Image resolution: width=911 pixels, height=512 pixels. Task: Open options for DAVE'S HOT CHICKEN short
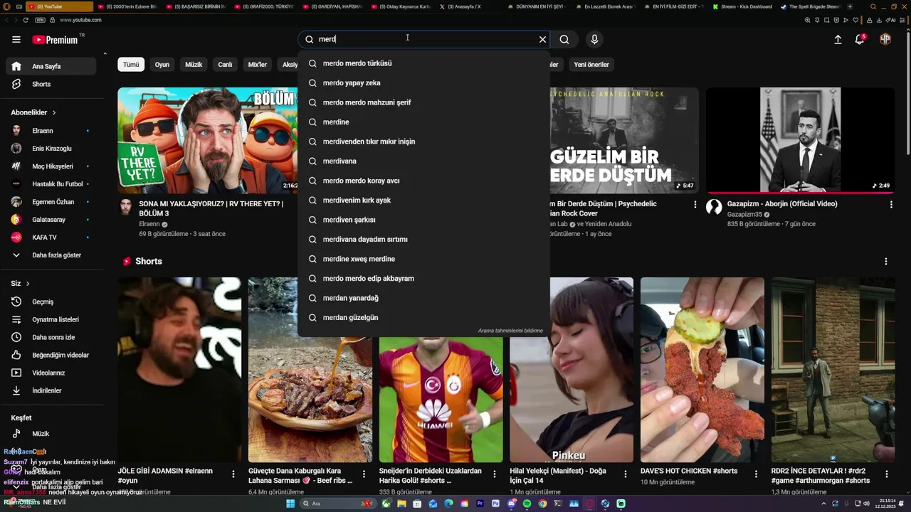756,474
